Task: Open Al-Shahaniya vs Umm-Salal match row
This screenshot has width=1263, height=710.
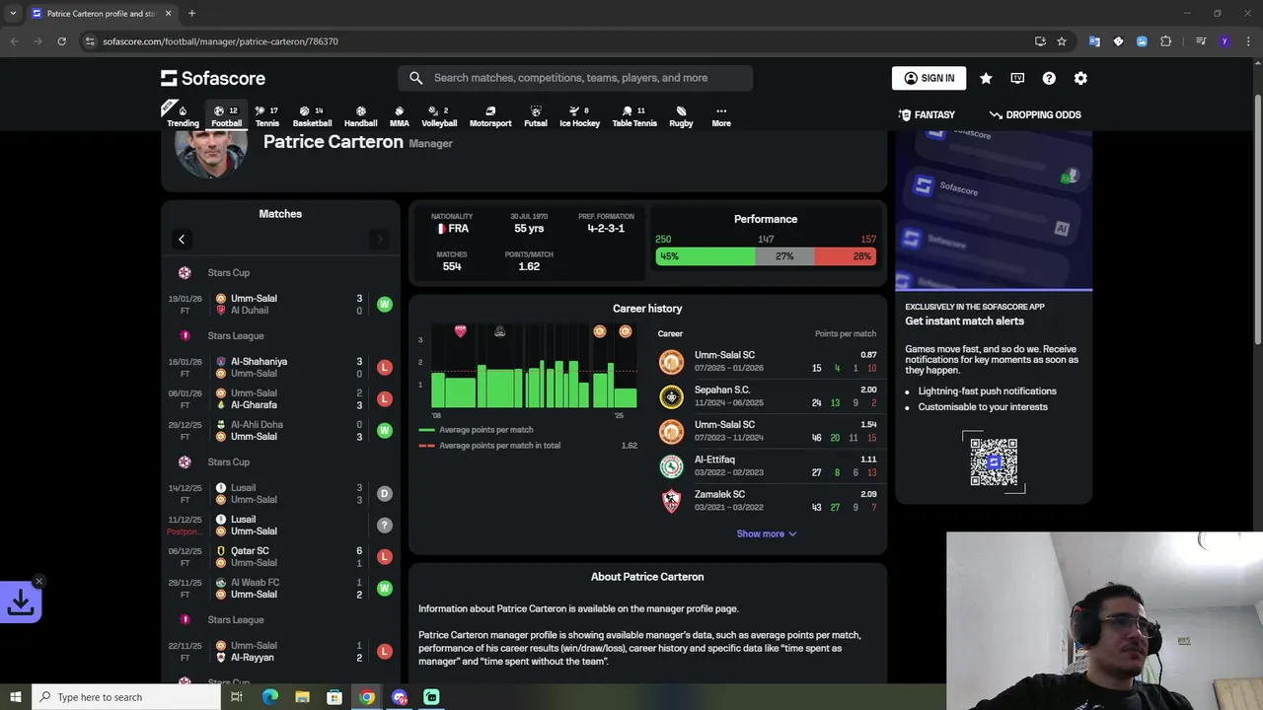Action: click(x=280, y=367)
